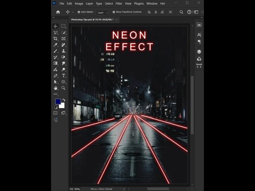Toggle Quick Mask mode
The height and width of the screenshot is (191, 255).
pos(55,113)
